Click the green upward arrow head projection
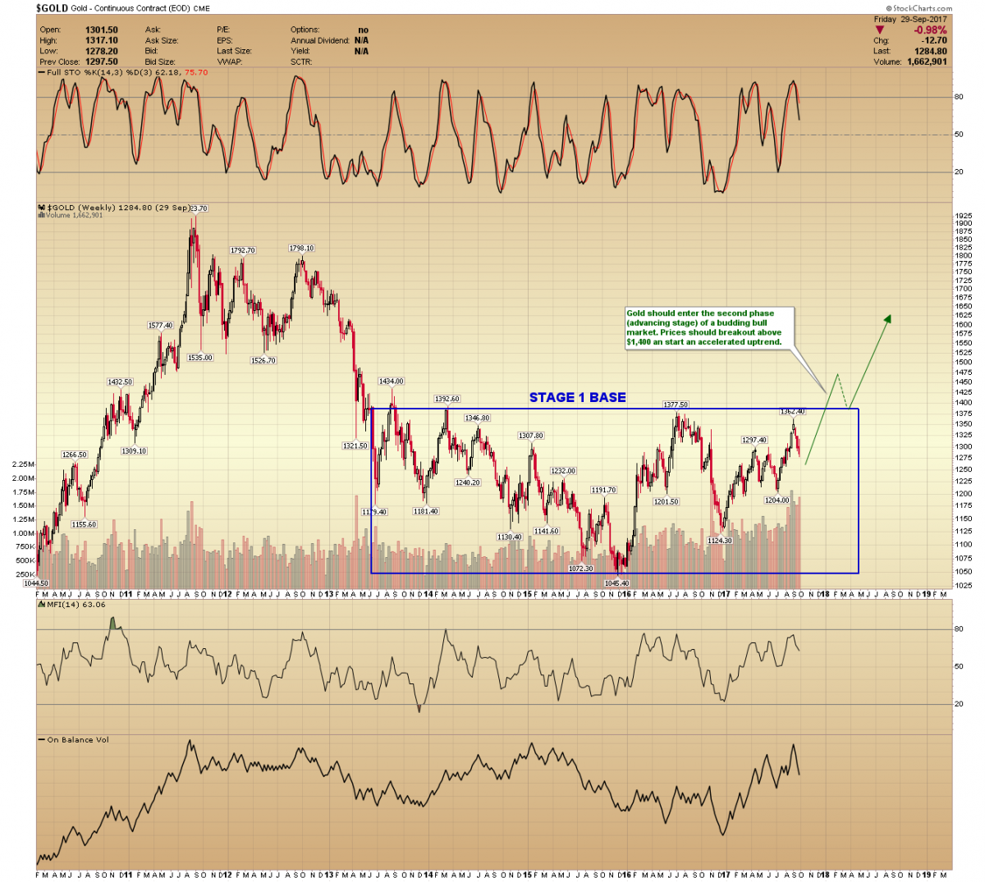 coord(887,319)
